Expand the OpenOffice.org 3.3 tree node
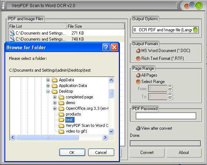 (x=55, y=108)
